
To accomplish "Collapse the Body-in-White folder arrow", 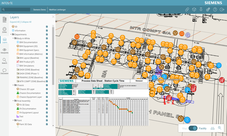I will (x=13, y=38).
